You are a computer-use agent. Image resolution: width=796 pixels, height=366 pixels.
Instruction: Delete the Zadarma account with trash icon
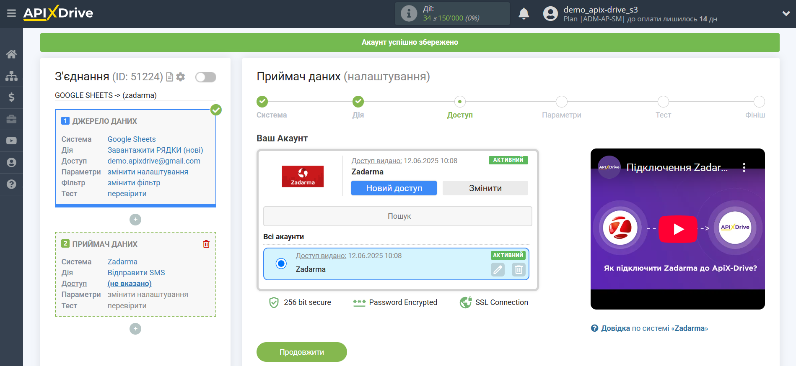click(x=519, y=270)
